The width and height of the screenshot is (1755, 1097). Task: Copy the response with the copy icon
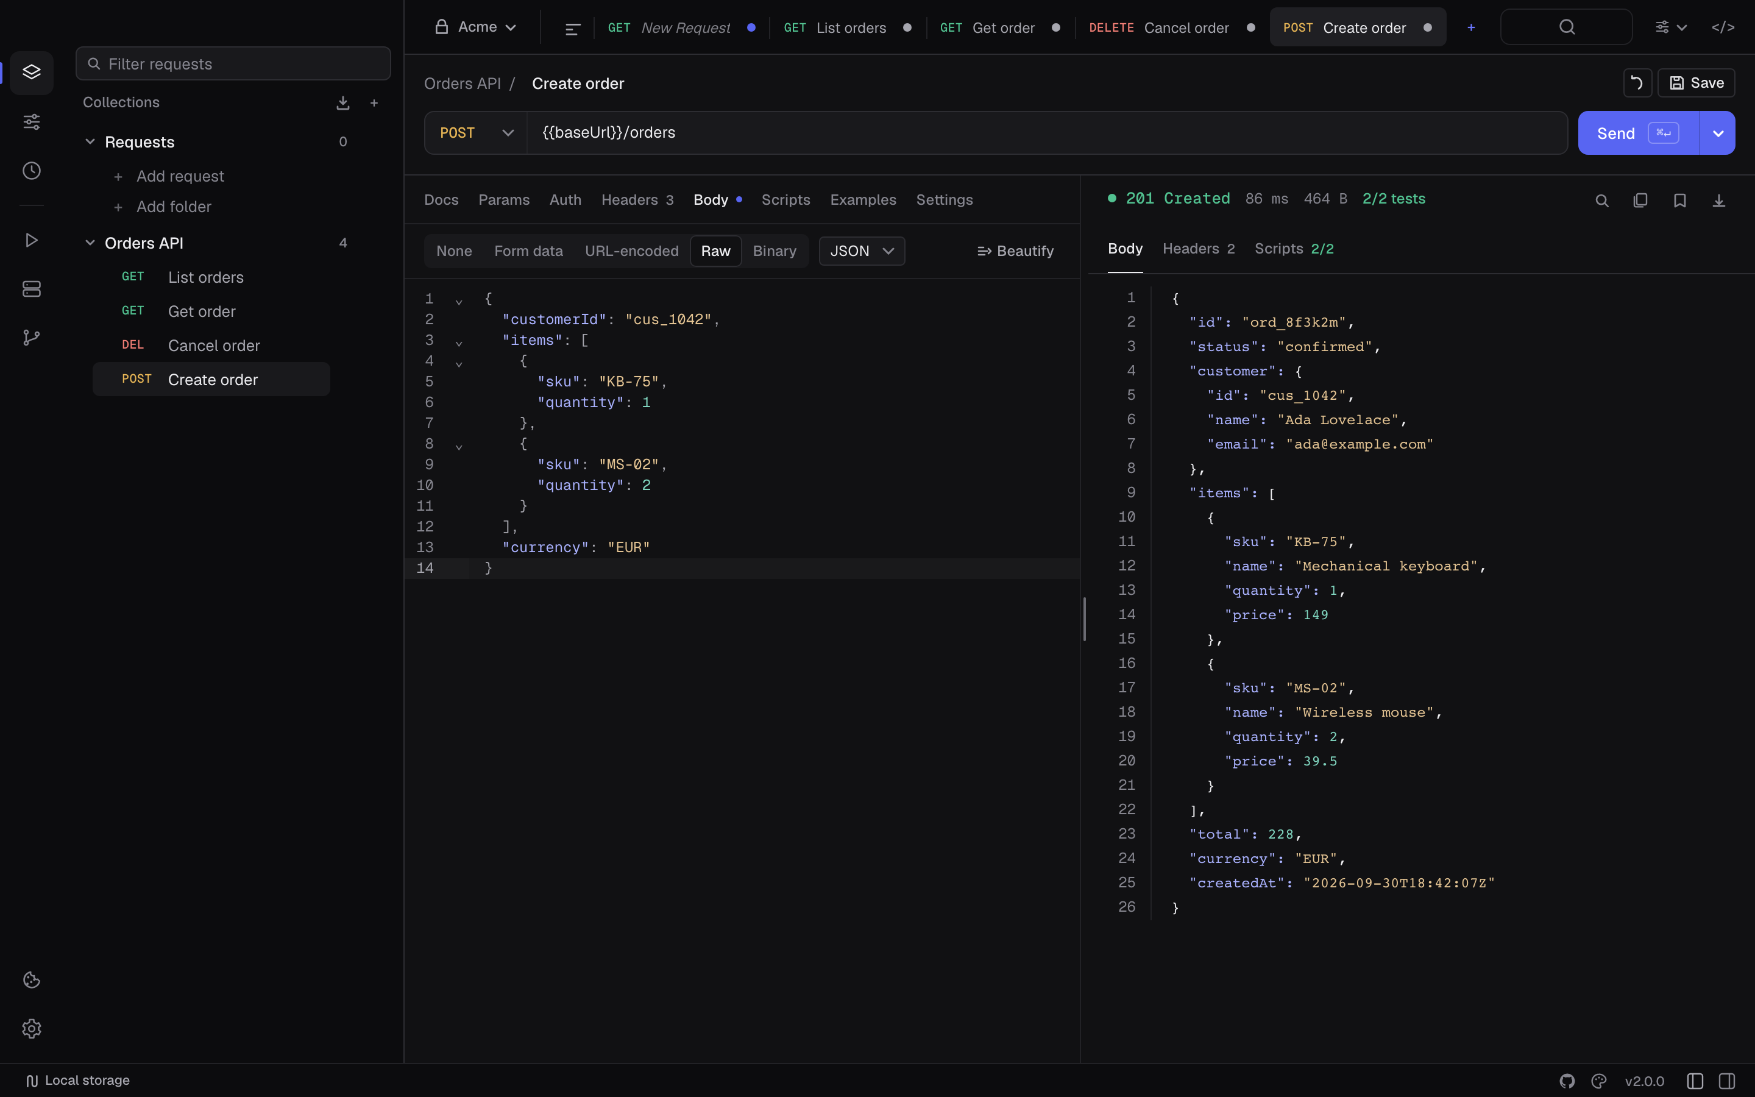[x=1640, y=201]
